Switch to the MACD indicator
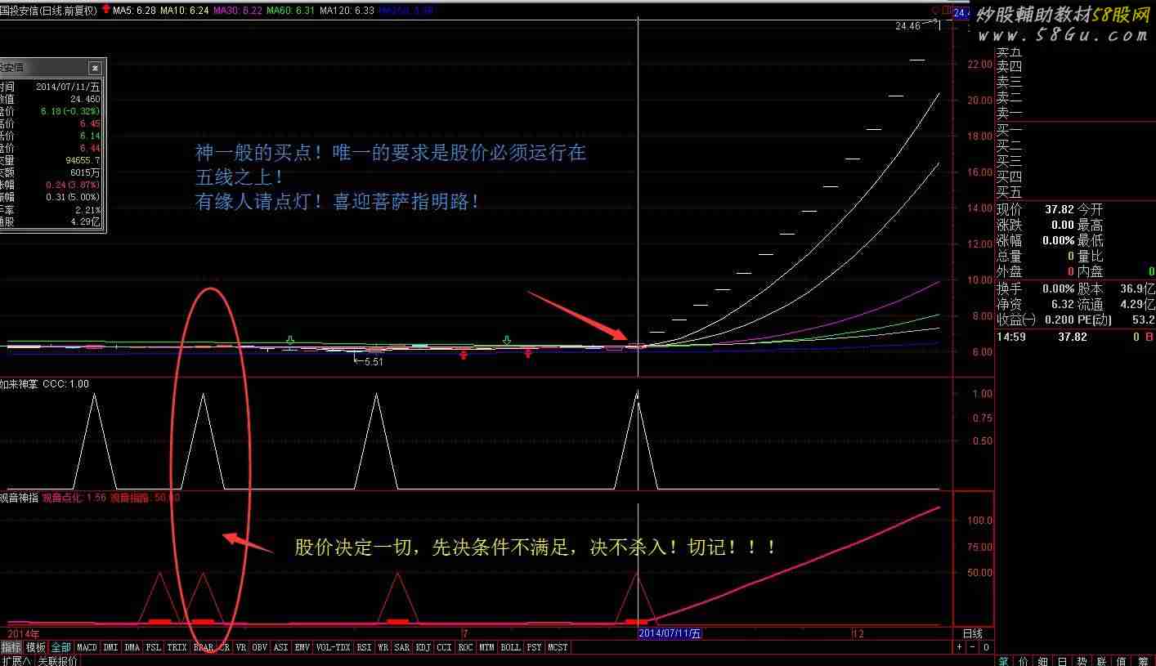The image size is (1156, 666). pos(87,647)
